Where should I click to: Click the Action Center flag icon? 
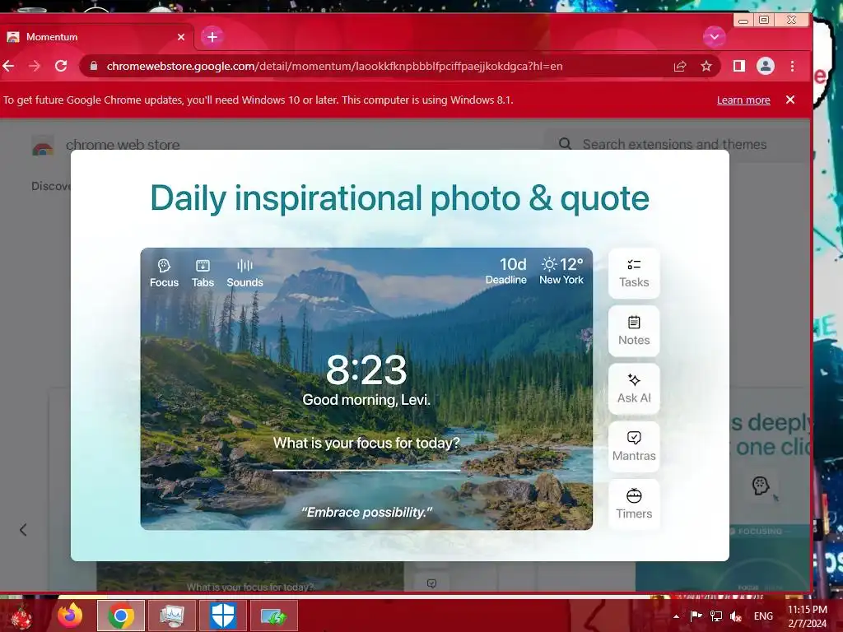tap(696, 616)
